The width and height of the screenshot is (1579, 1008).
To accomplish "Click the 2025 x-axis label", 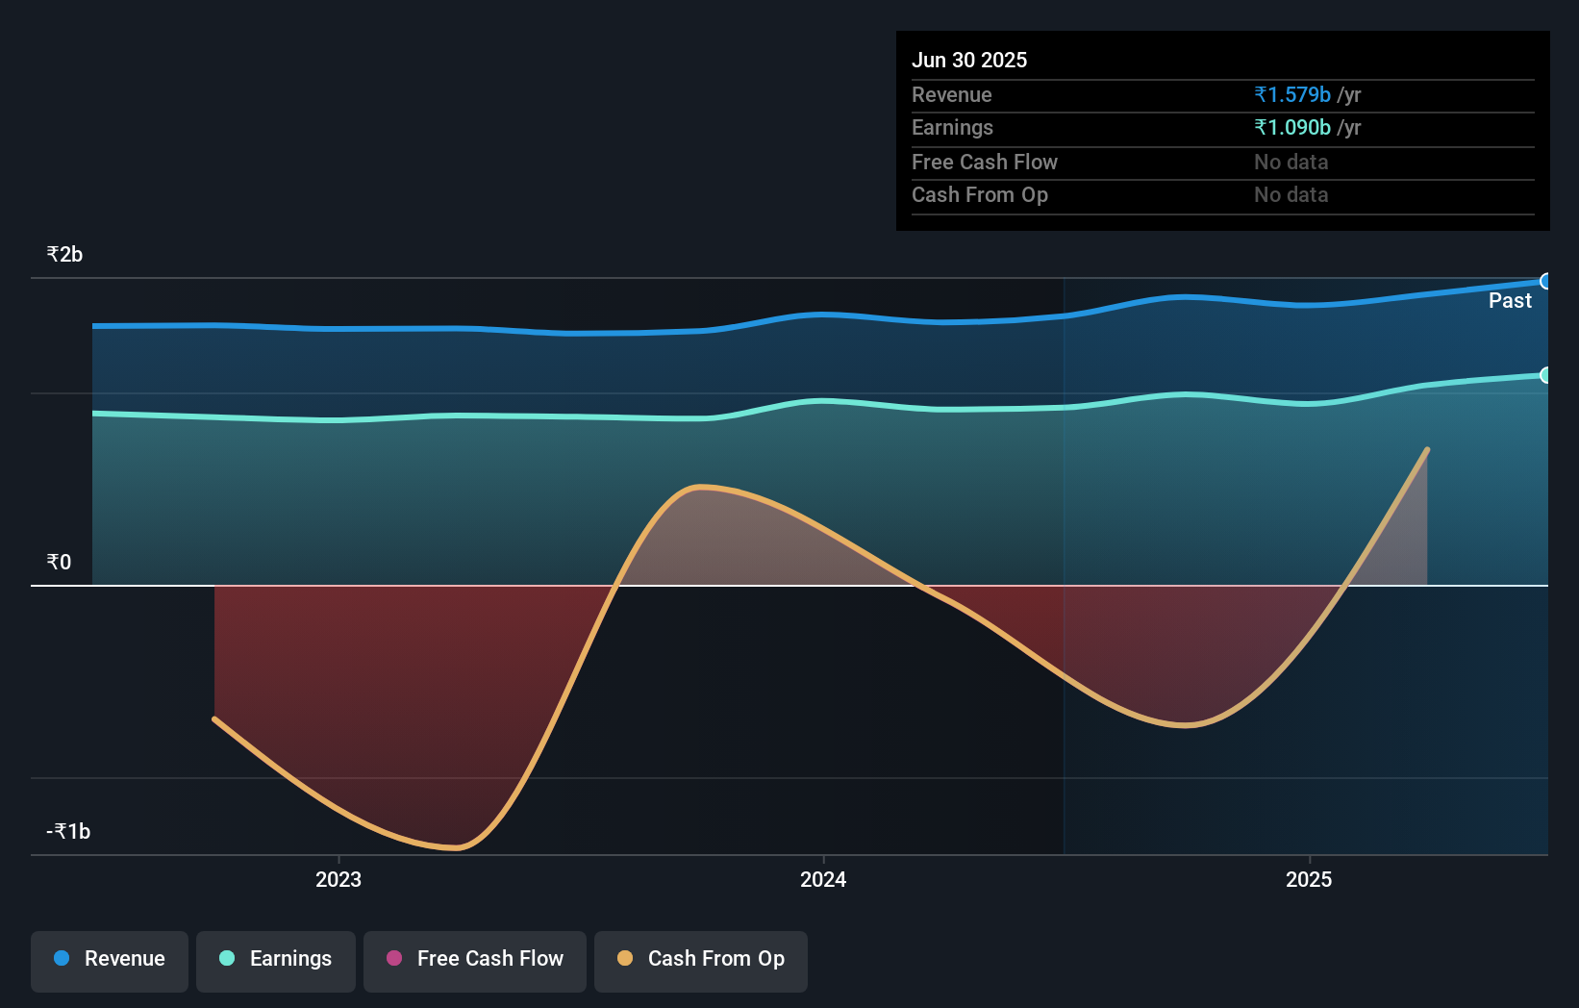I will [x=1309, y=879].
